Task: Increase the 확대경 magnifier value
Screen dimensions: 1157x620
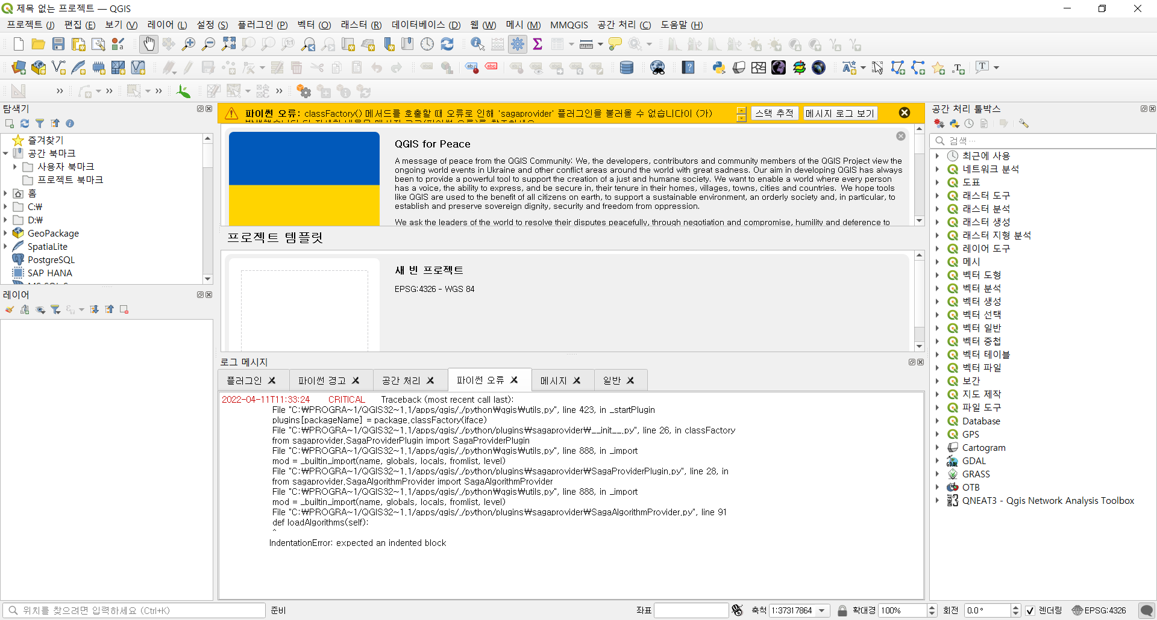Action: click(x=932, y=607)
